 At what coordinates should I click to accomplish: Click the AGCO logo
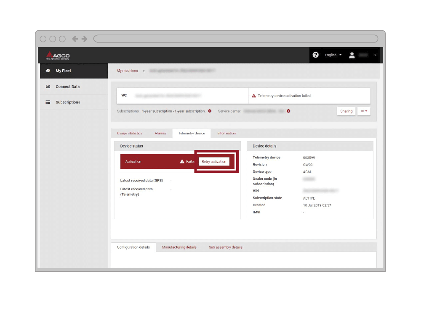[58, 55]
